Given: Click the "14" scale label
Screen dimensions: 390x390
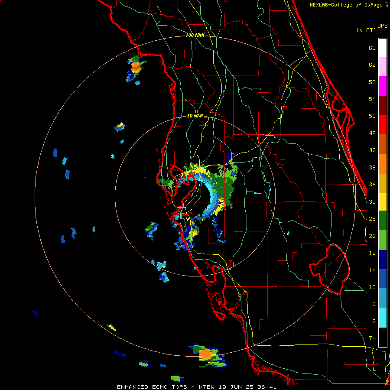Looking at the screenshot, I should [372, 270].
